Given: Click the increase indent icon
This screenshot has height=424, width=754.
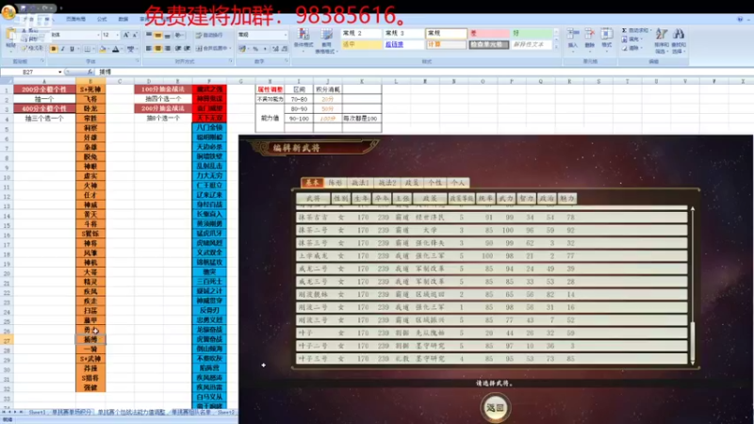Looking at the screenshot, I should pos(187,49).
